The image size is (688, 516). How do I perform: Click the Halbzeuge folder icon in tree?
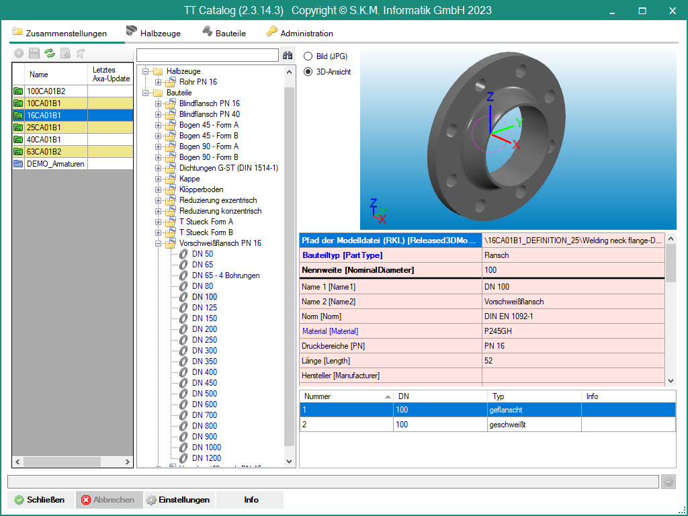[158, 71]
